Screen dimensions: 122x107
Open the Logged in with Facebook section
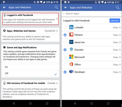(30, 19)
